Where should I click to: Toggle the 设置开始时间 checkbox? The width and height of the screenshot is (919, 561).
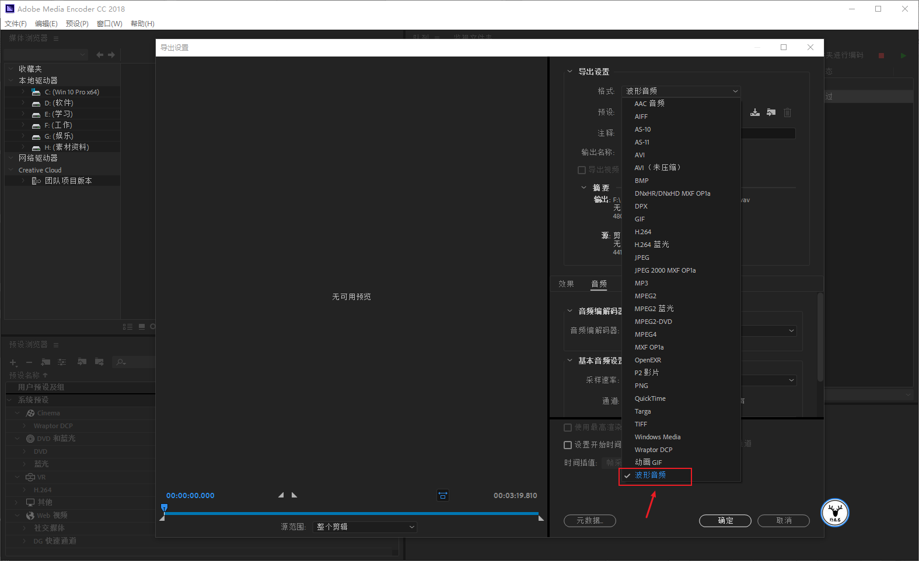[x=568, y=445]
